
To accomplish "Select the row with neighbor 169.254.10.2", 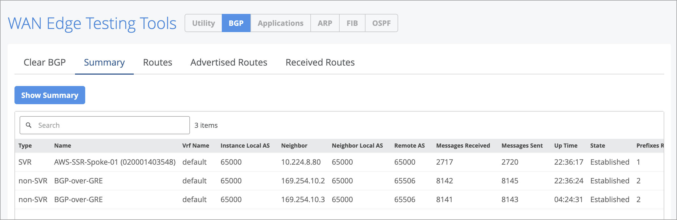I will pyautogui.click(x=303, y=181).
